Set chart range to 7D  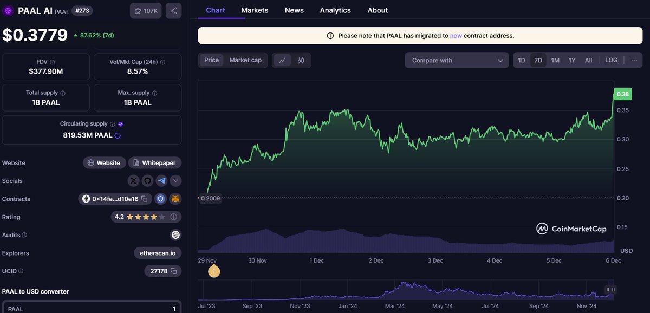[x=538, y=60]
